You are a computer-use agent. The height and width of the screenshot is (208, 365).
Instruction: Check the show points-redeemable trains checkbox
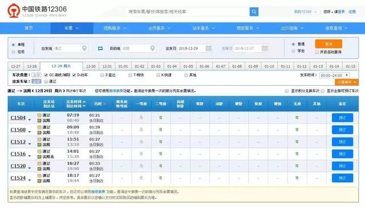coord(286,91)
